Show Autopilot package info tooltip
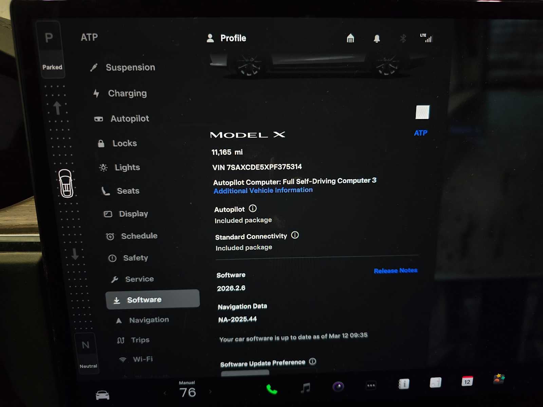 [253, 209]
